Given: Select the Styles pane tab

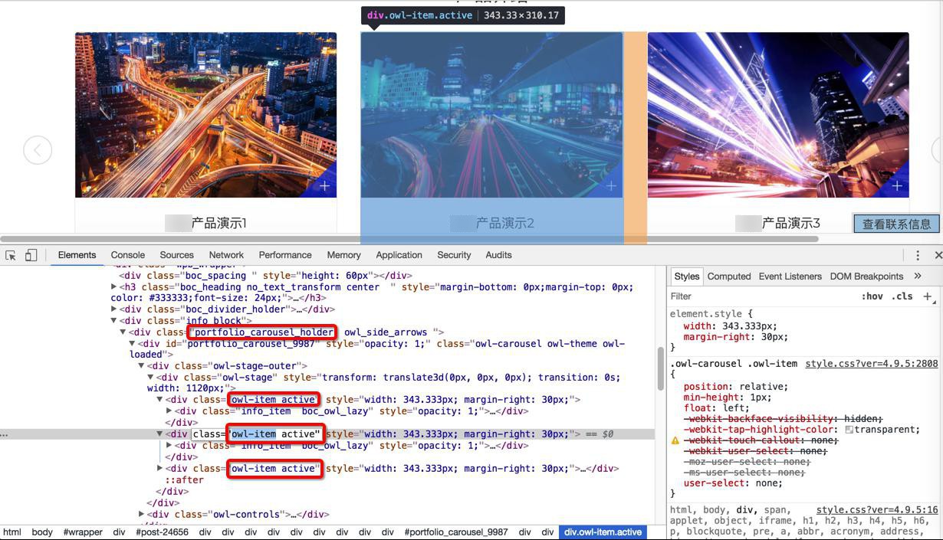Looking at the screenshot, I should click(686, 276).
